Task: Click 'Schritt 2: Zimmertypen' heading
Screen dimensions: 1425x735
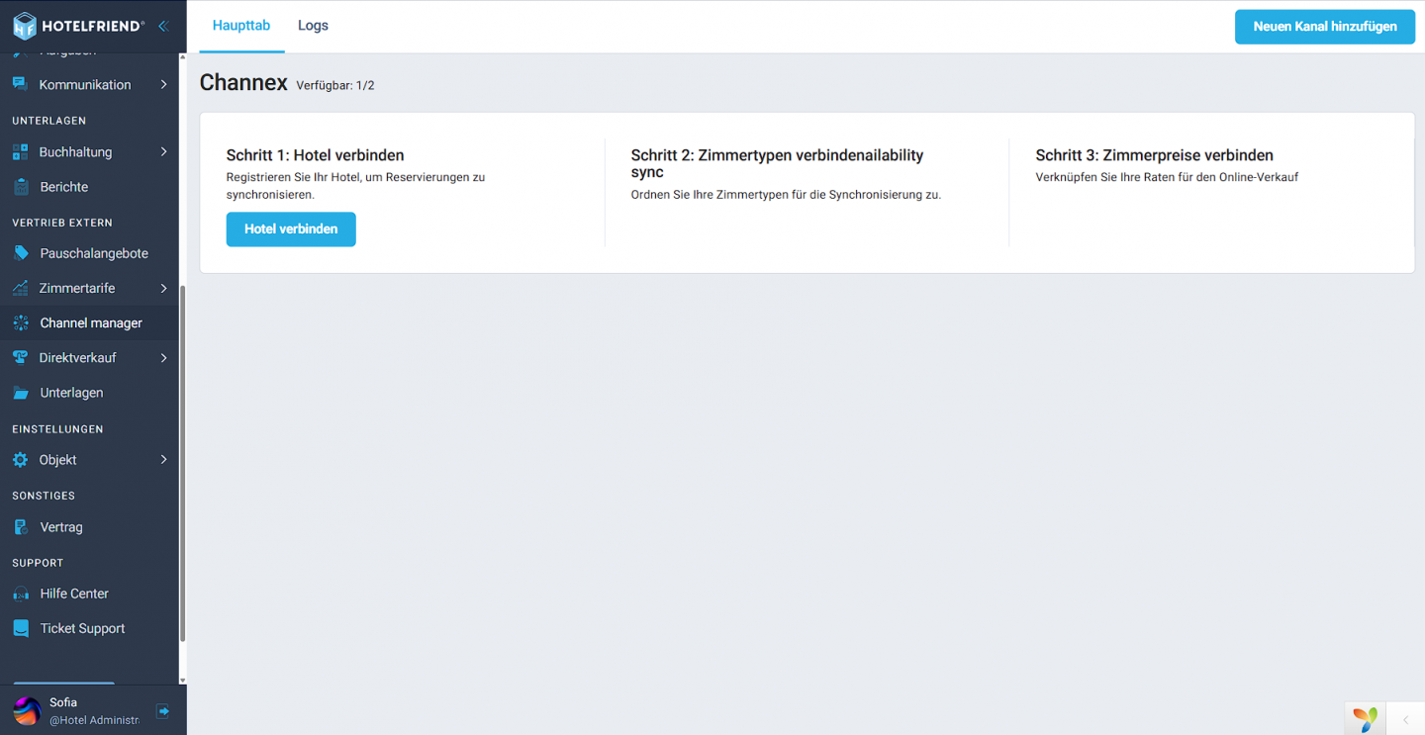Action: 777,163
